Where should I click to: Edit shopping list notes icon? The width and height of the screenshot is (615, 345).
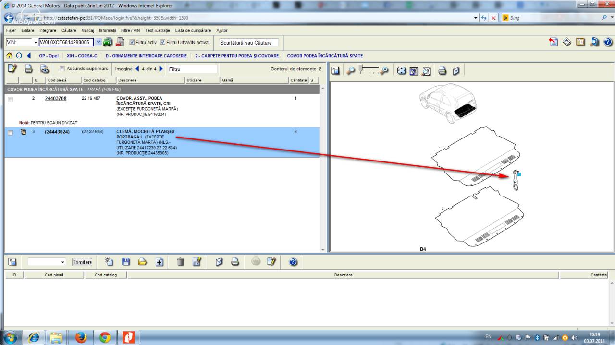(x=196, y=262)
